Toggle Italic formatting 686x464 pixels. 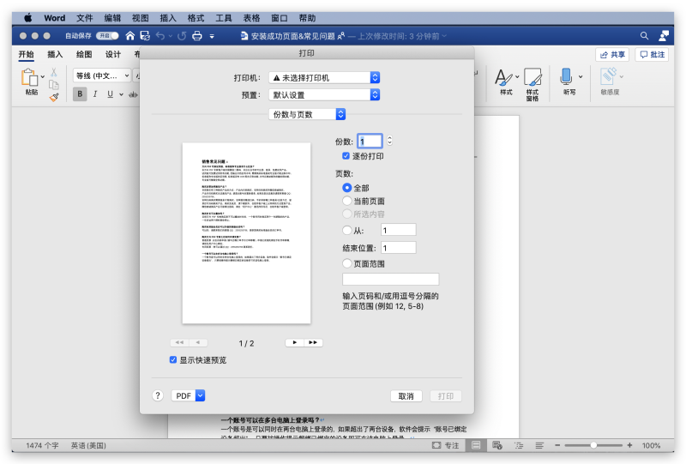95,94
